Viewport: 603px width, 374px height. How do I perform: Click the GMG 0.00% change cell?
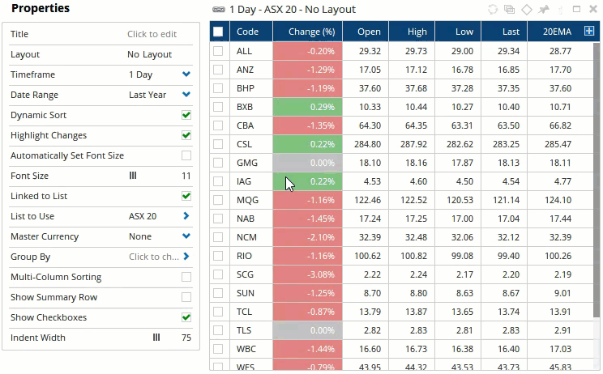[x=308, y=163]
